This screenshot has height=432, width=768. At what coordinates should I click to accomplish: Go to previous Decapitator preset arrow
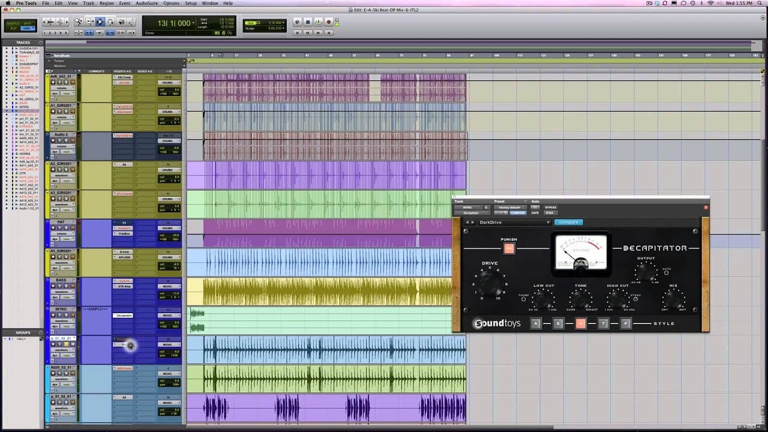[x=468, y=223]
